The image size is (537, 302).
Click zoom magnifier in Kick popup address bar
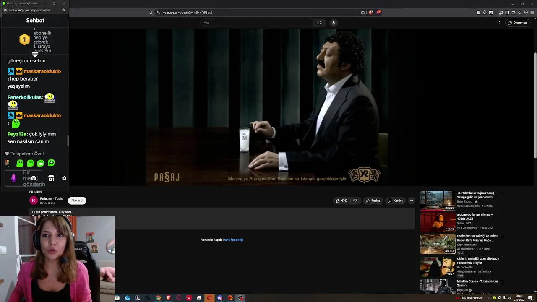tap(64, 10)
